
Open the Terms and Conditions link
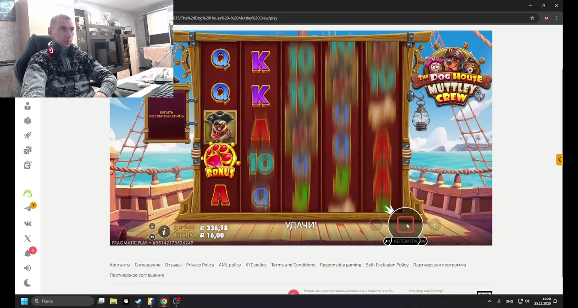tap(293, 265)
